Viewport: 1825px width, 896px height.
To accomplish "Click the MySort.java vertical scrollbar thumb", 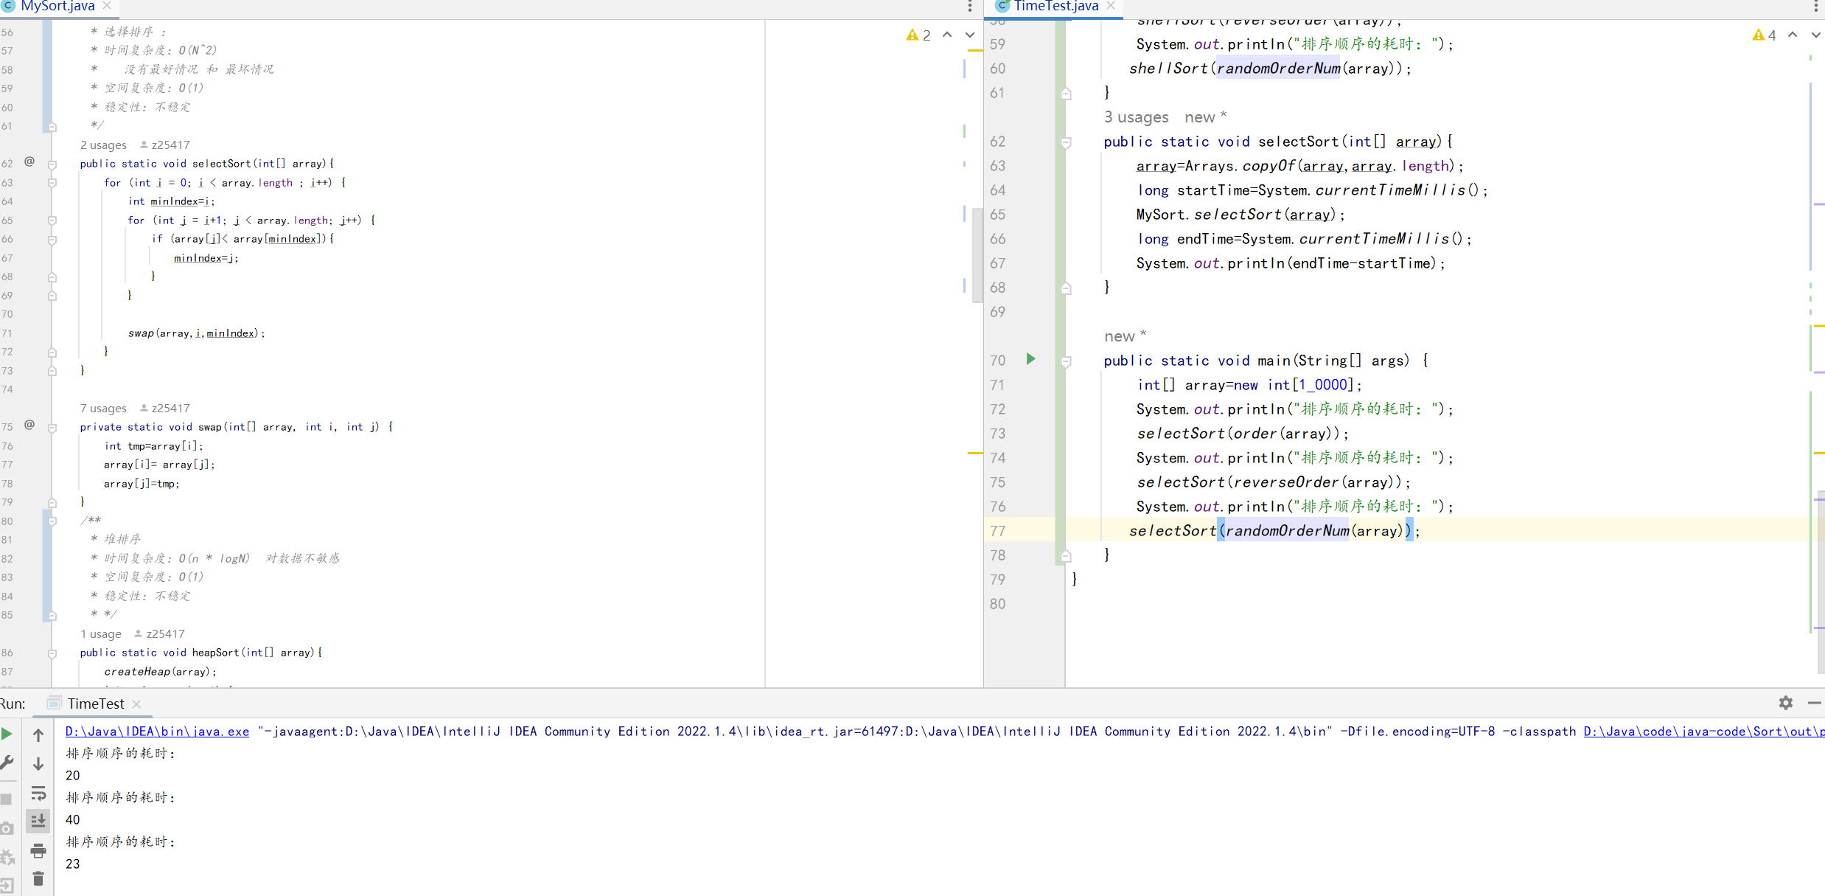I will [x=977, y=254].
